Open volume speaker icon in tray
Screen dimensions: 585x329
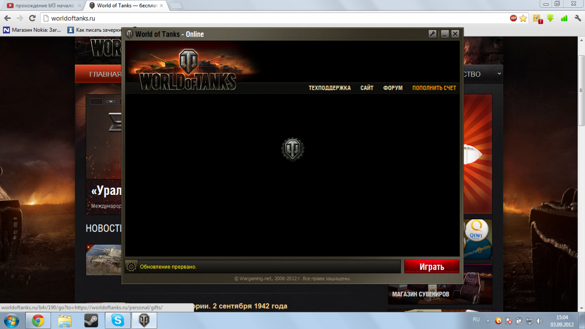coord(539,321)
